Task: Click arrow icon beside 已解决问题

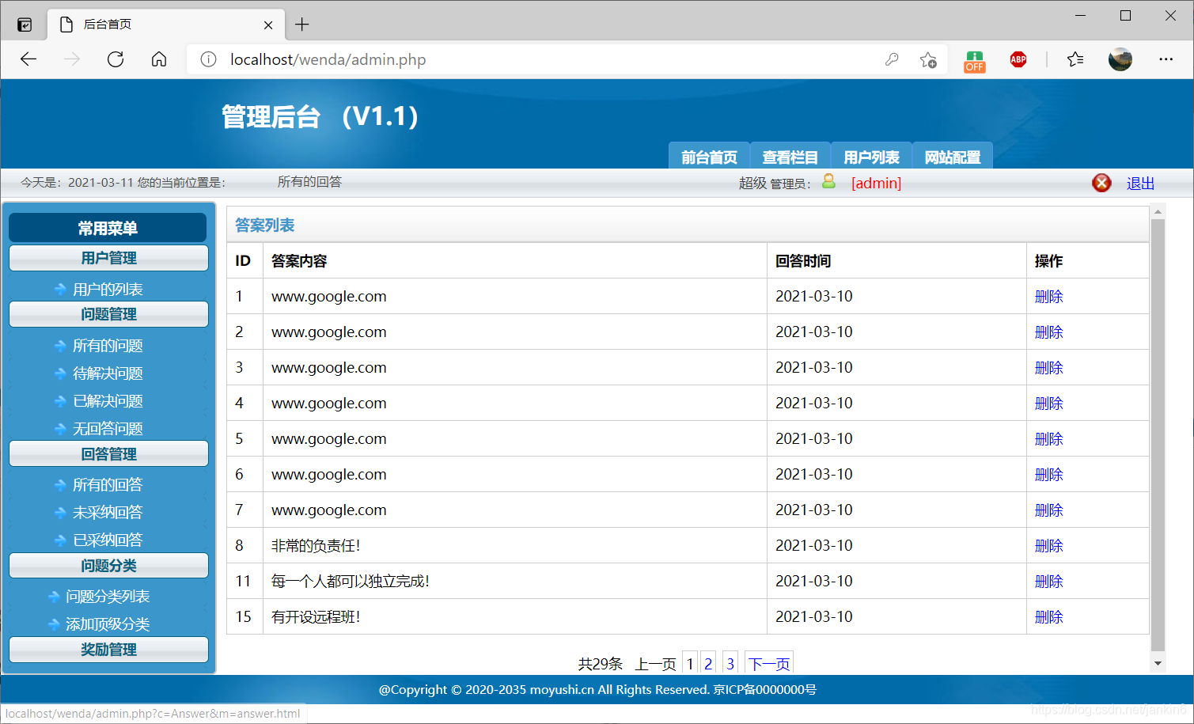Action: pyautogui.click(x=60, y=401)
